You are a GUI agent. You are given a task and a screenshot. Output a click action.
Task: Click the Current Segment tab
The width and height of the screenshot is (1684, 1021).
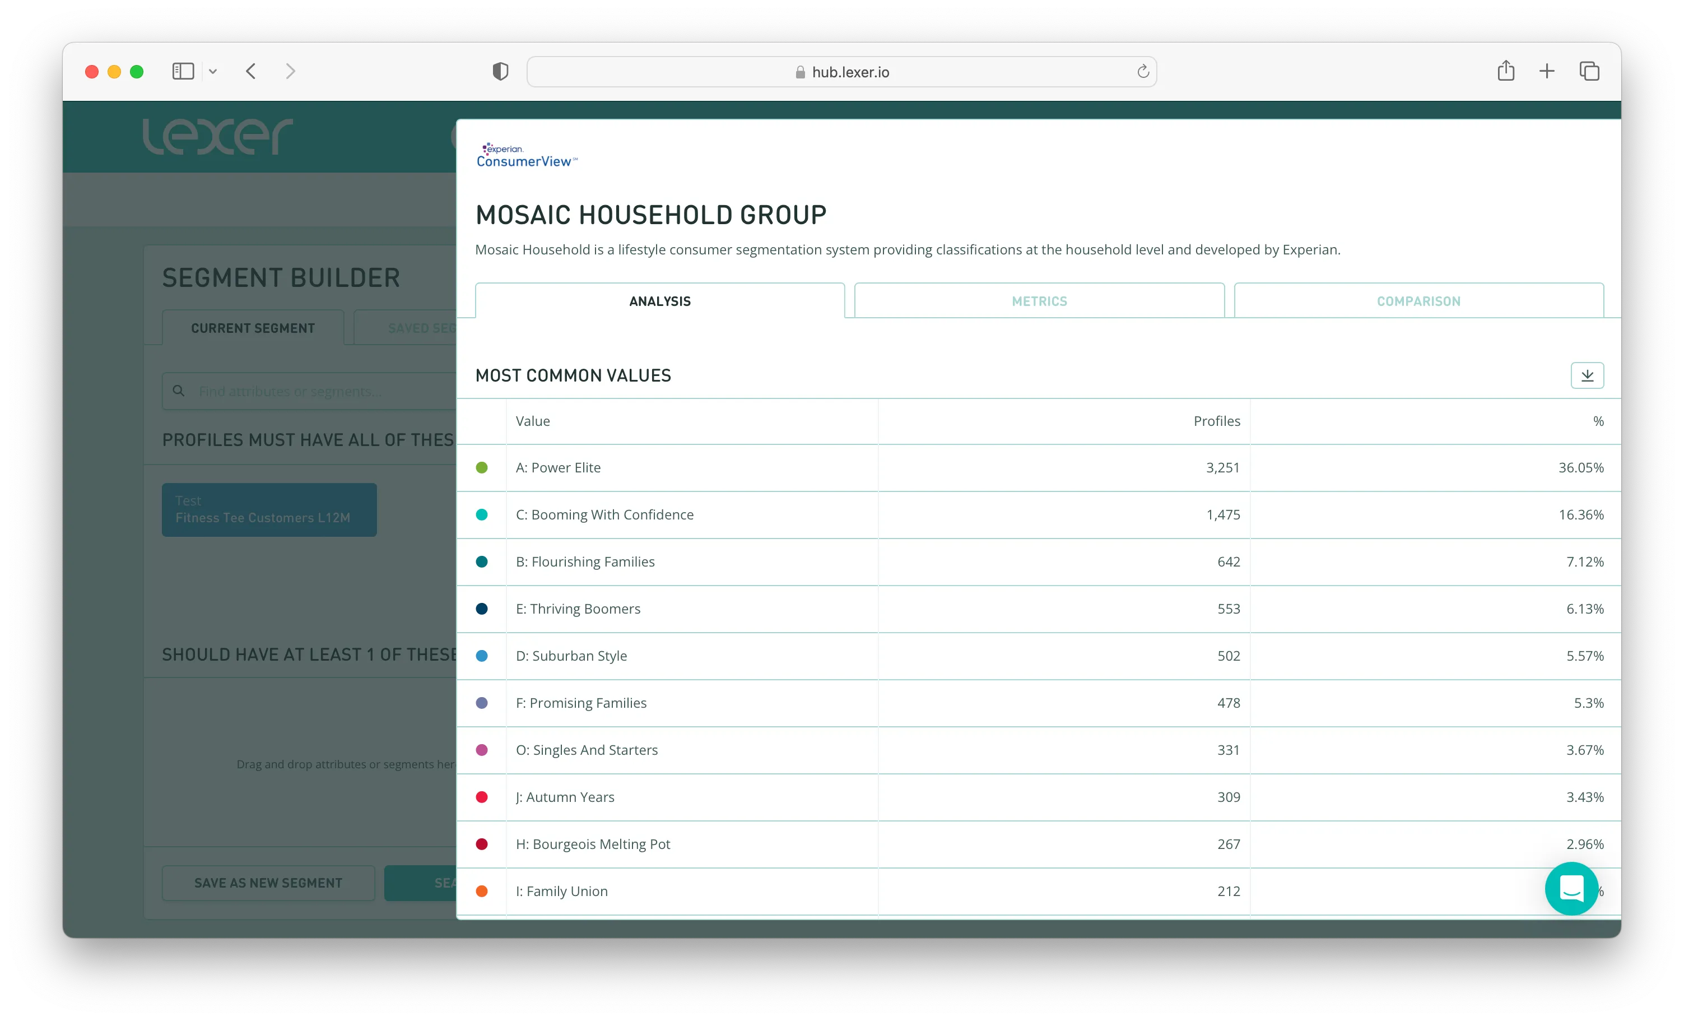pyautogui.click(x=253, y=328)
